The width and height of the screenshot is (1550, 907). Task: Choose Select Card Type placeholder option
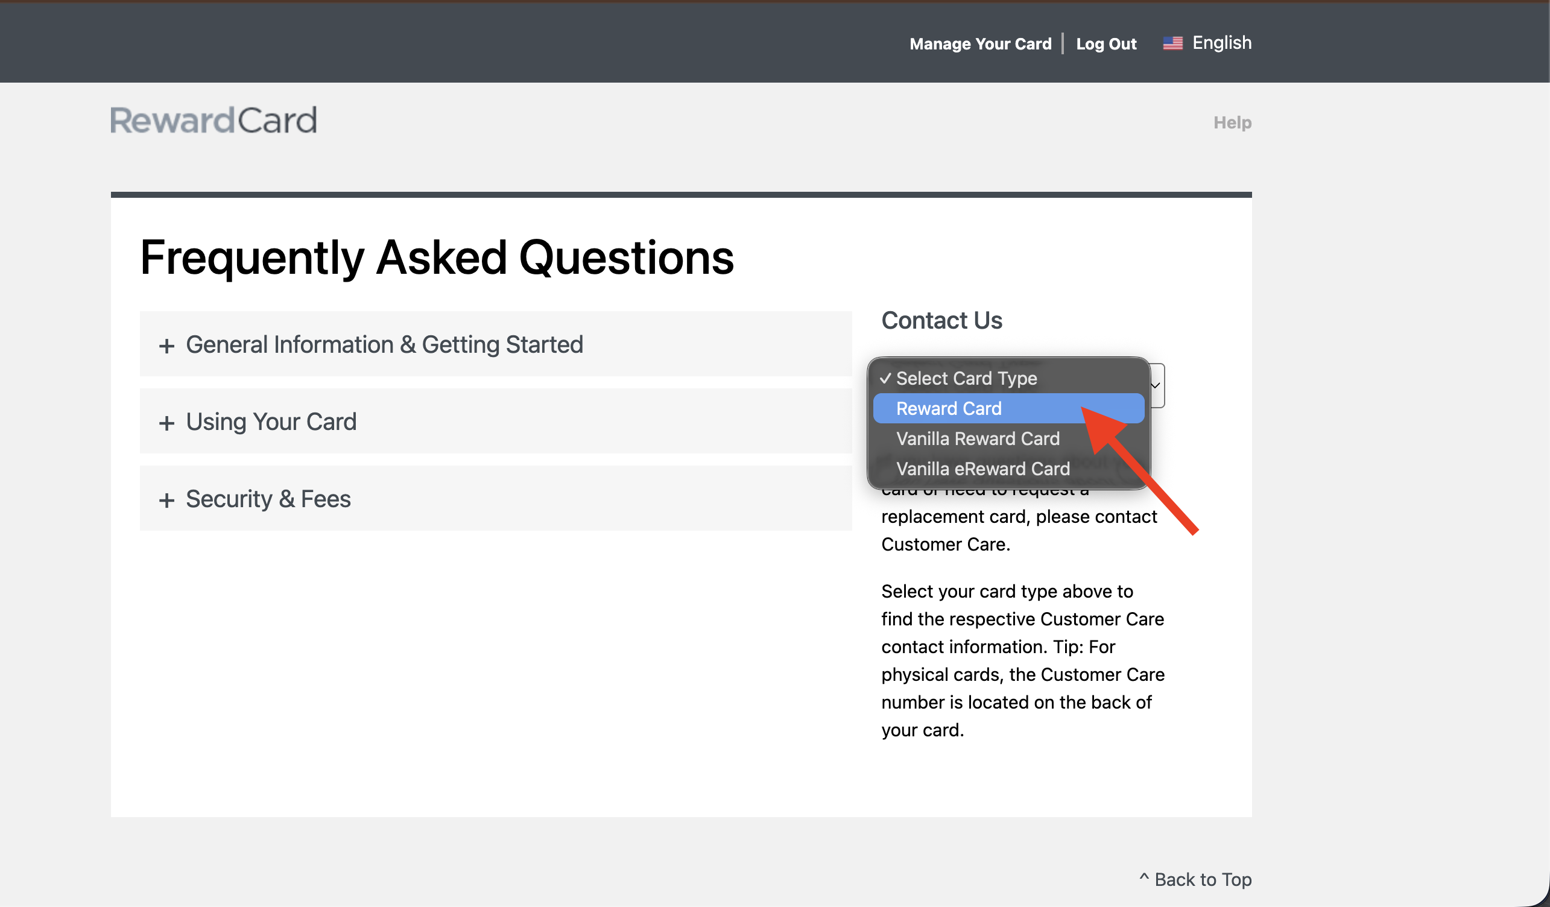(1008, 378)
